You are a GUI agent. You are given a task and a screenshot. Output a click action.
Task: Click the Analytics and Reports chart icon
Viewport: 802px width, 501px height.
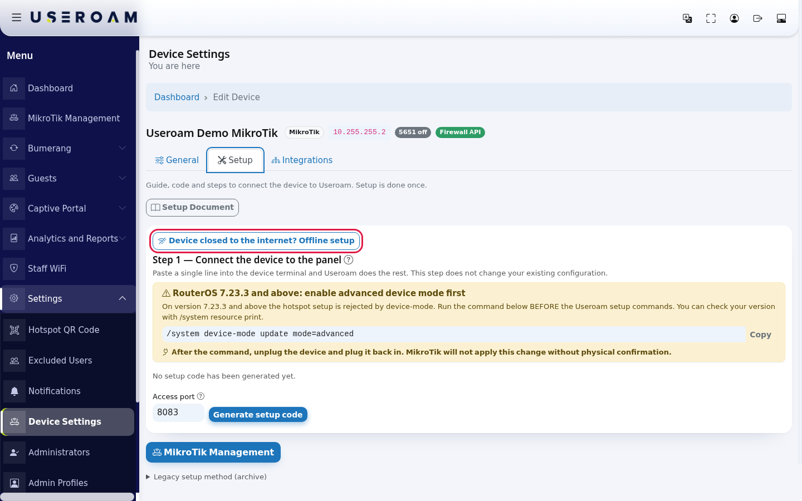(14, 238)
